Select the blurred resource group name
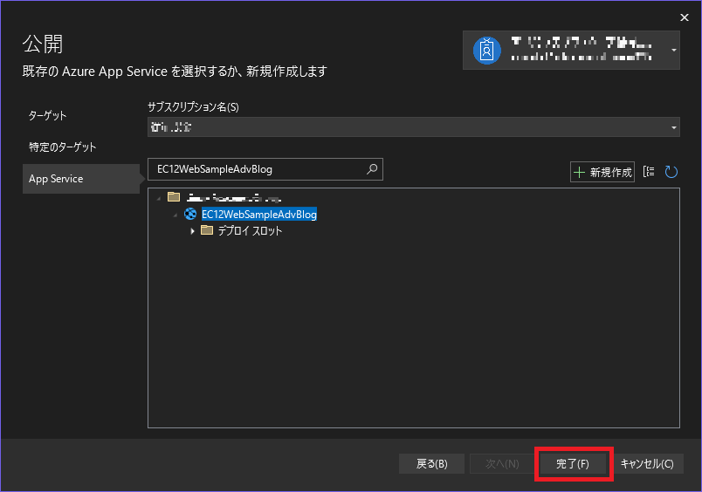 coord(234,197)
